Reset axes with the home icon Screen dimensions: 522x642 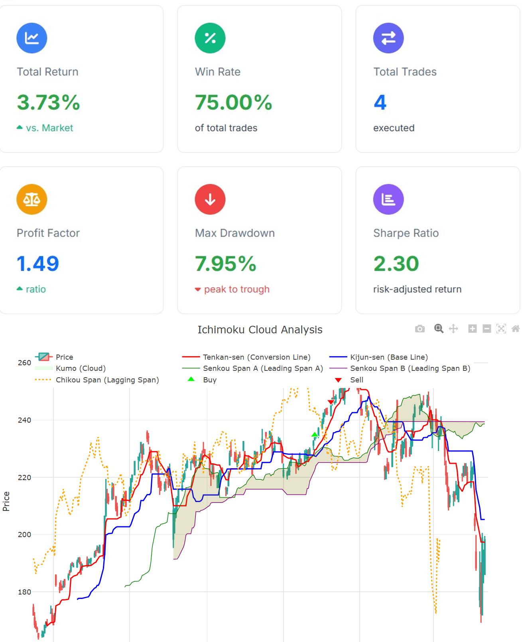click(x=515, y=329)
